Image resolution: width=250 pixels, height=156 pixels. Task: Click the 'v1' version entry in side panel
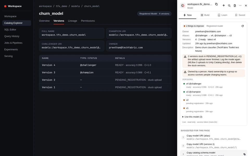tap(187, 108)
